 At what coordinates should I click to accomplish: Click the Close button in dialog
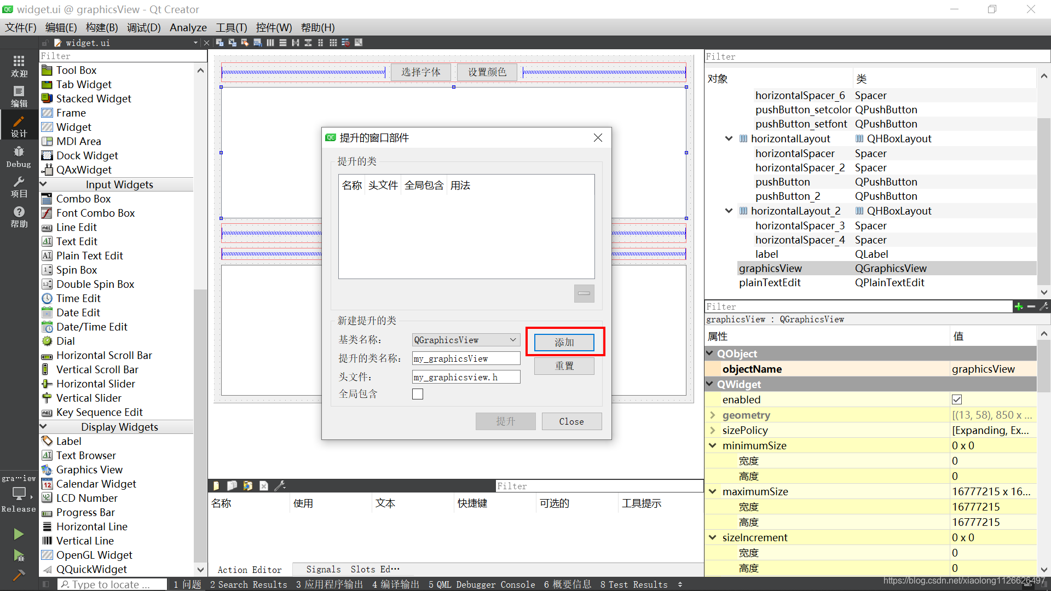571,421
